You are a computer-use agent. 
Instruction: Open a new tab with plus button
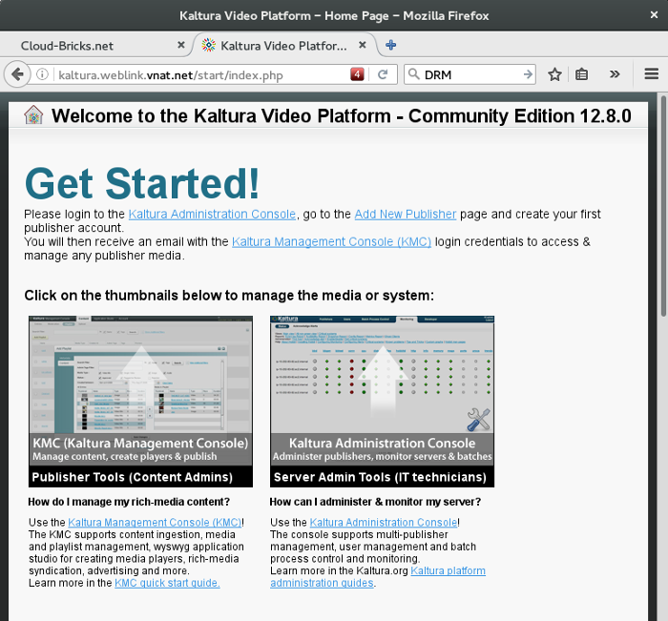point(390,45)
